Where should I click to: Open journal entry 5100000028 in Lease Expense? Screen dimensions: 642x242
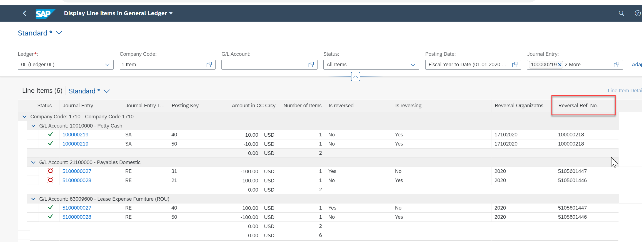[x=77, y=217]
